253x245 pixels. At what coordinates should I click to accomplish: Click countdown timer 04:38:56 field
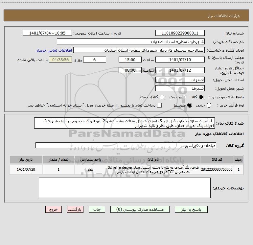point(60,60)
